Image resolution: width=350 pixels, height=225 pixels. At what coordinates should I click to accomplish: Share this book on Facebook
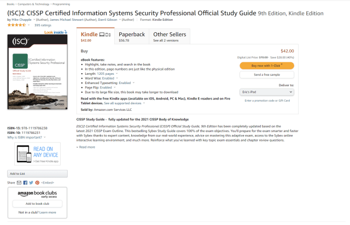tap(25, 182)
